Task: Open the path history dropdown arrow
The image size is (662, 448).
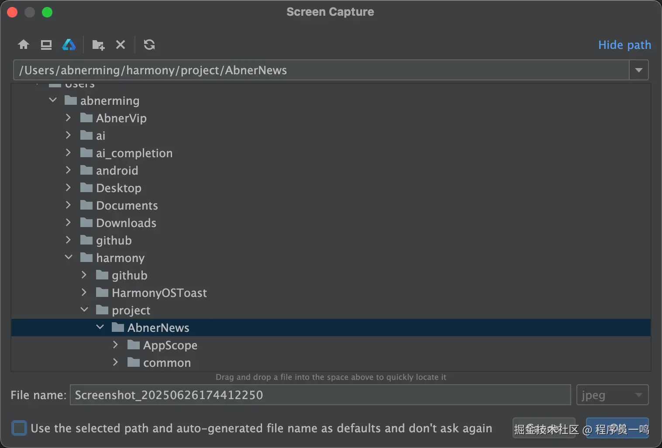Action: 639,70
